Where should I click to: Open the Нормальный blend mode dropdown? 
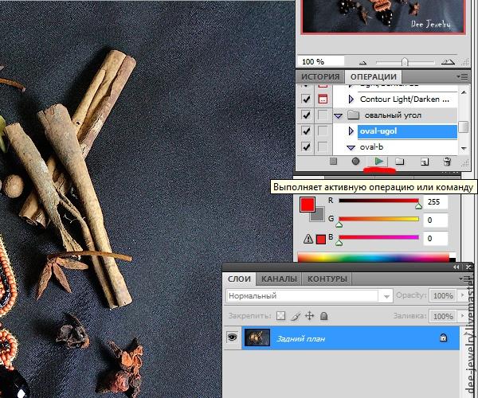(309, 295)
